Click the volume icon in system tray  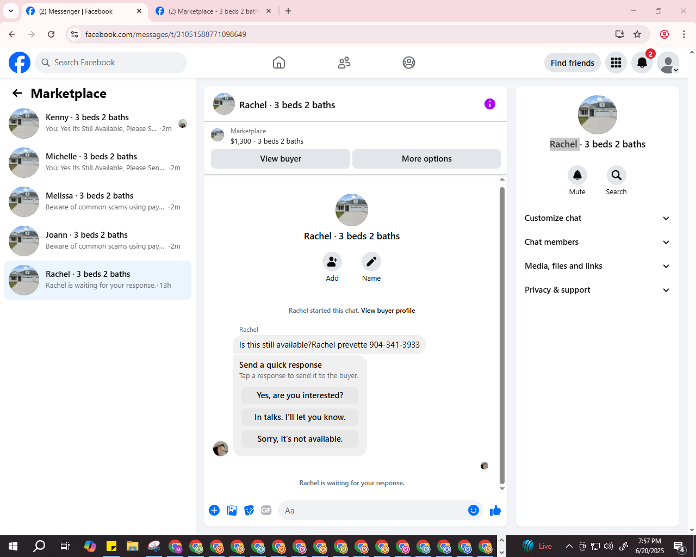click(608, 546)
